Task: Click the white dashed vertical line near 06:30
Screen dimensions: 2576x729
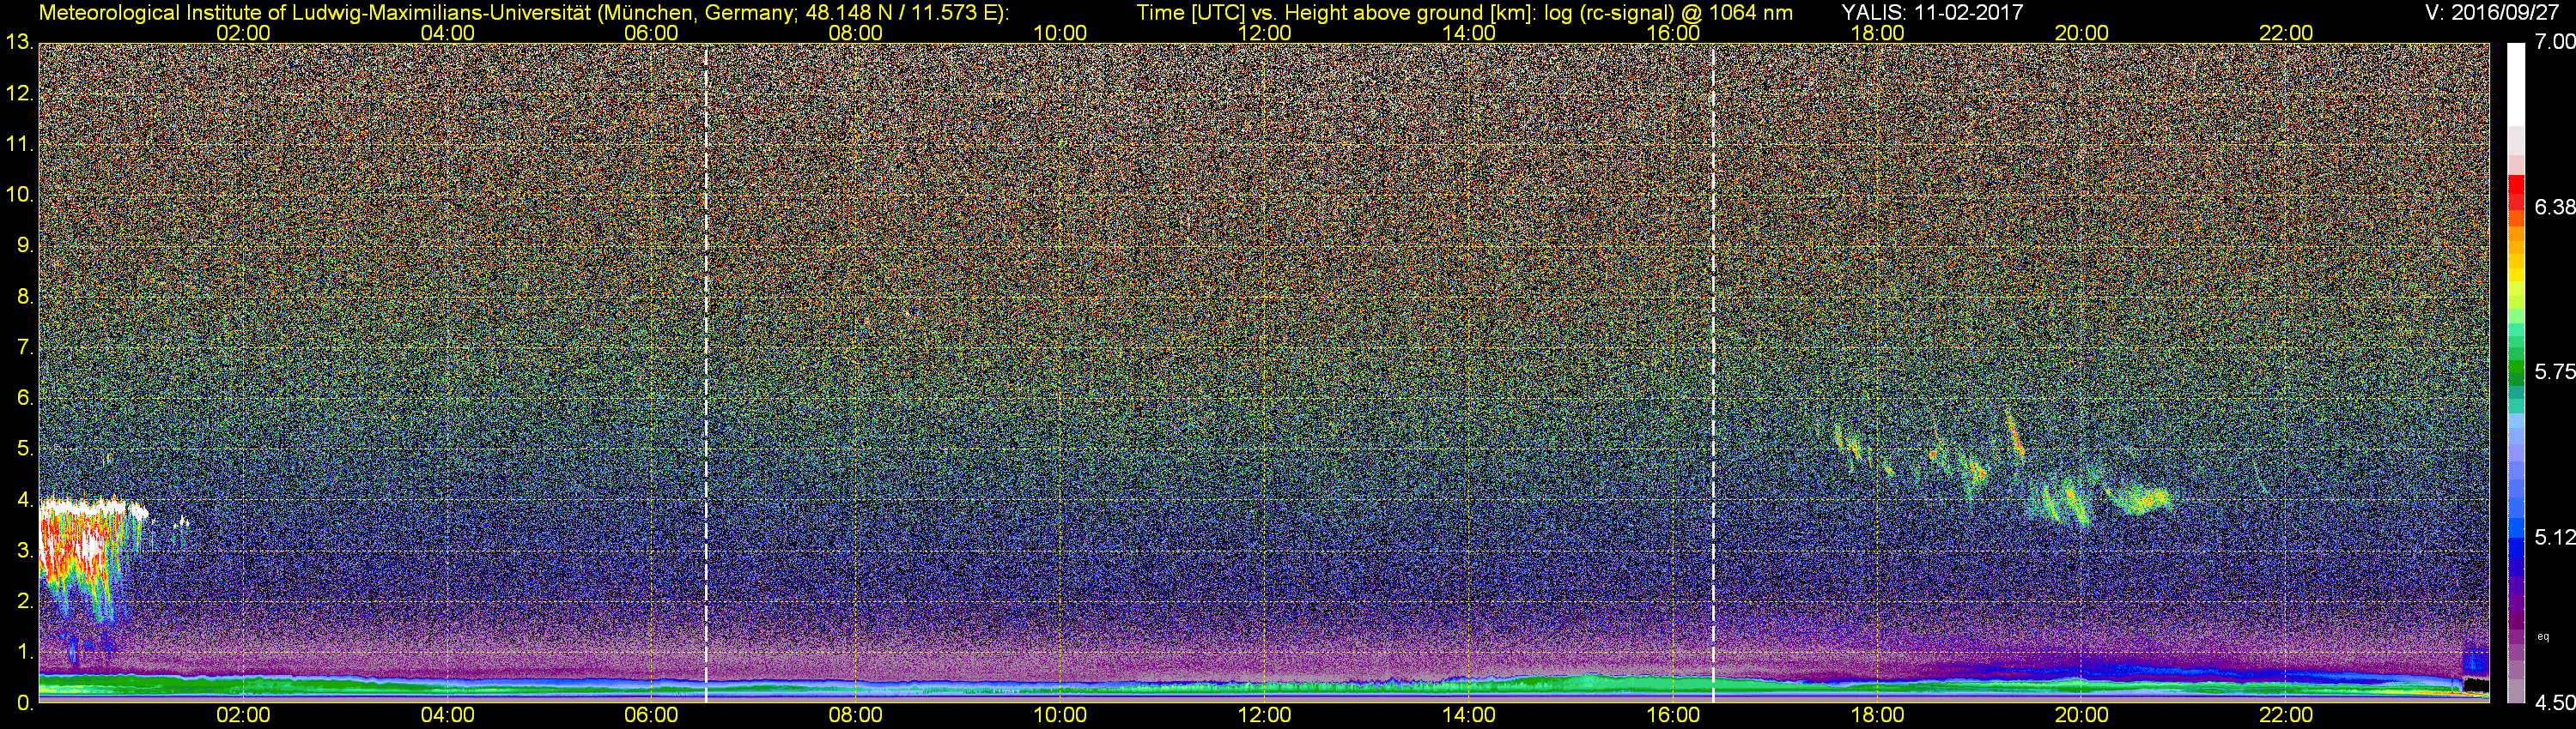Action: tap(706, 370)
